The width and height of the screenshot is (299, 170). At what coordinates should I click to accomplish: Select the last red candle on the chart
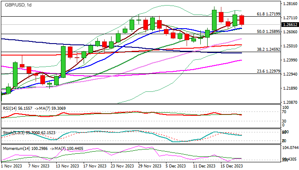tap(242, 20)
